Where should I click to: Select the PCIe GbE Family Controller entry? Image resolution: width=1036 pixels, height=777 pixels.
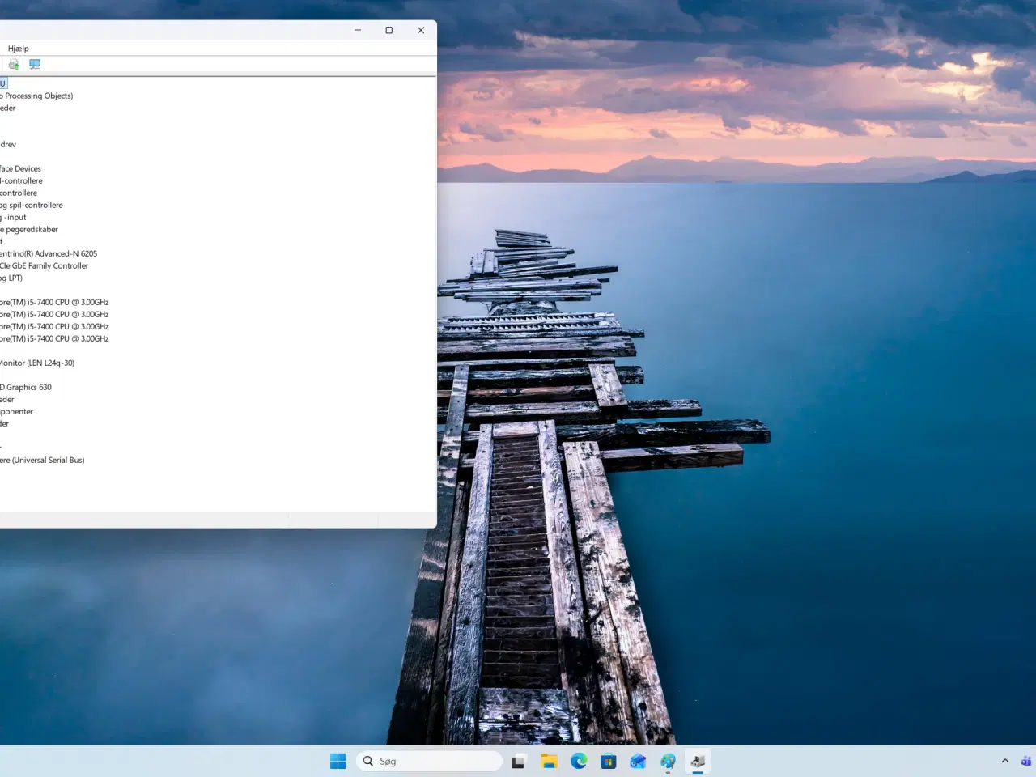[45, 265]
